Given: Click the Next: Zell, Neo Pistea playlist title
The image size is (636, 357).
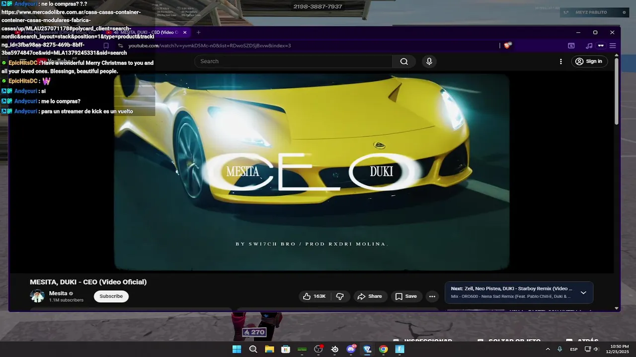Looking at the screenshot, I should coord(511,289).
